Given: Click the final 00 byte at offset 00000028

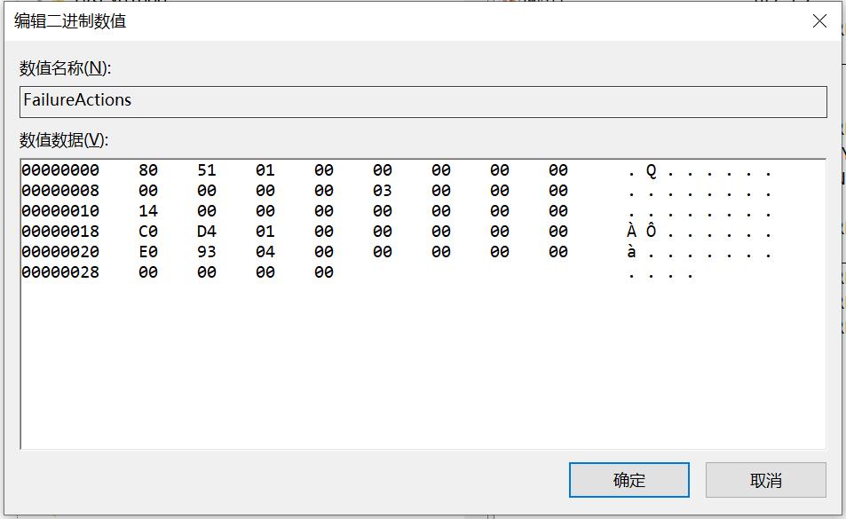Looking at the screenshot, I should [325, 271].
